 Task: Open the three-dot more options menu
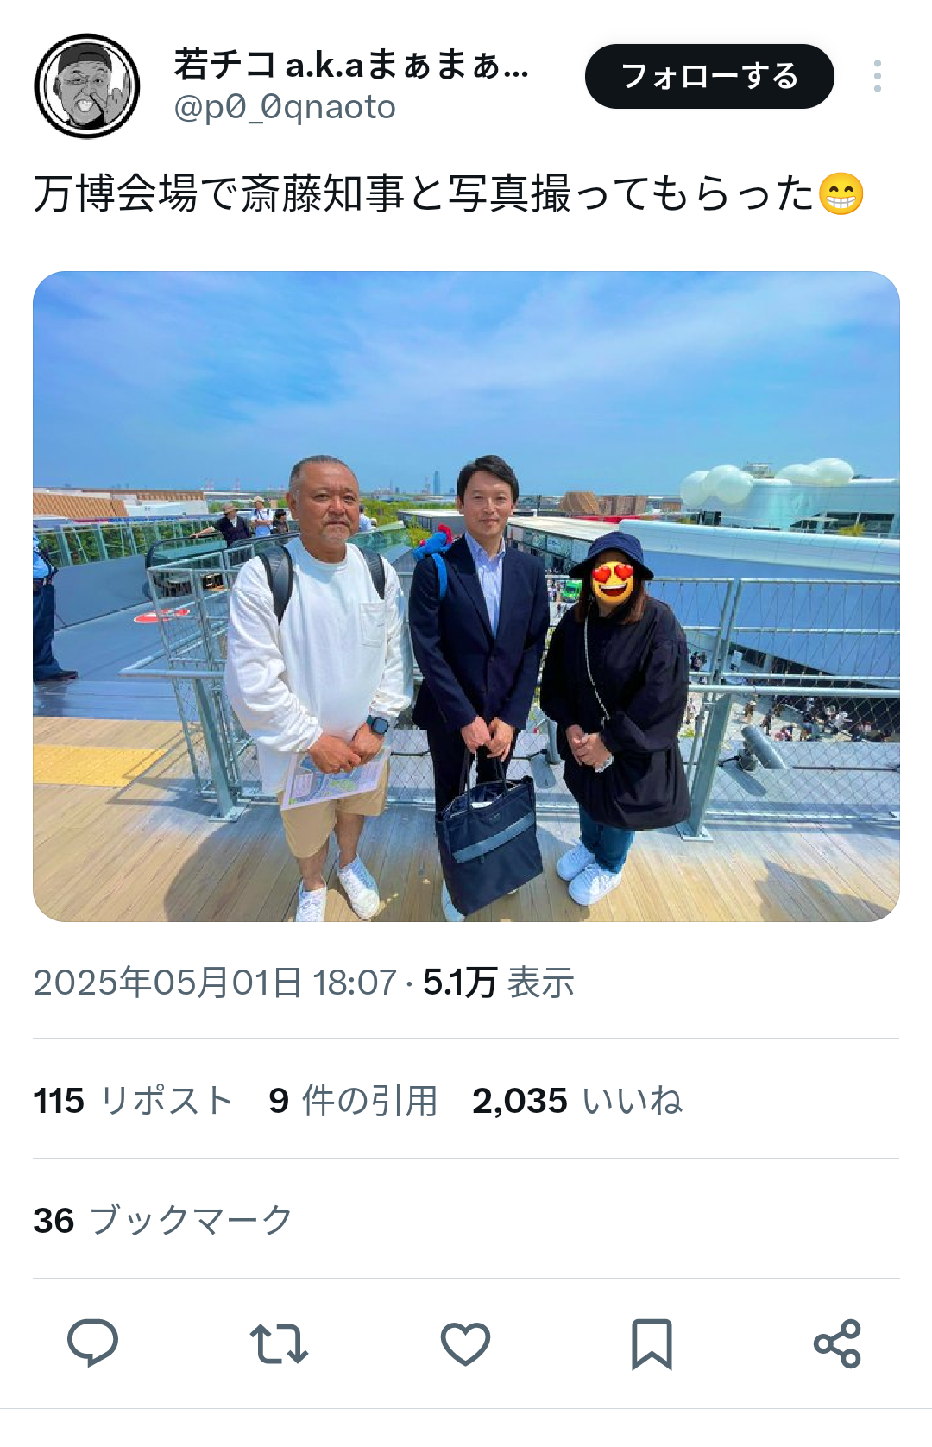pos(877,76)
